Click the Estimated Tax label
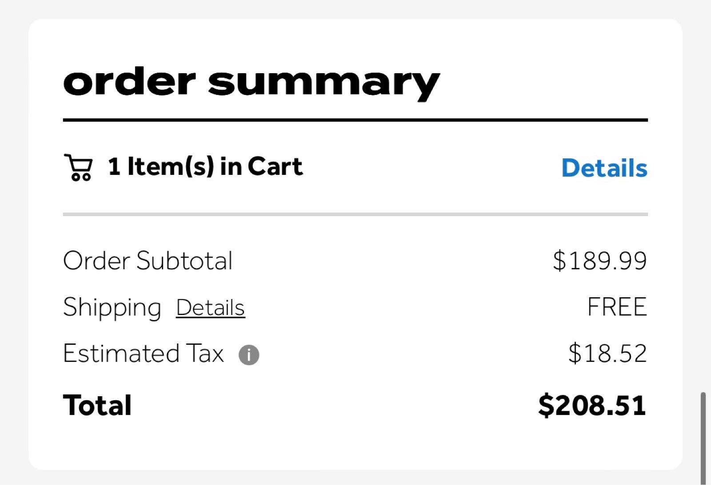This screenshot has width=711, height=485. click(x=143, y=354)
